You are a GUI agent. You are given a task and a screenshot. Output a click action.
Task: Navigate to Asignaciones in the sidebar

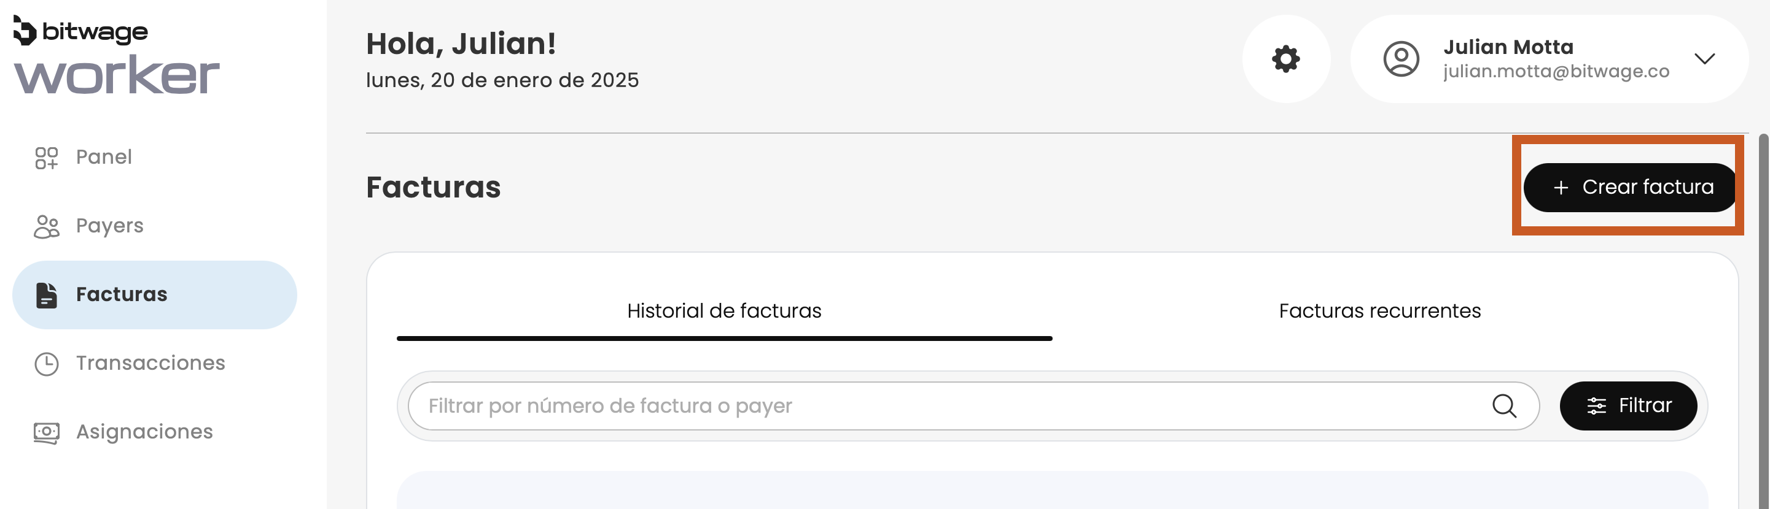pyautogui.click(x=144, y=432)
